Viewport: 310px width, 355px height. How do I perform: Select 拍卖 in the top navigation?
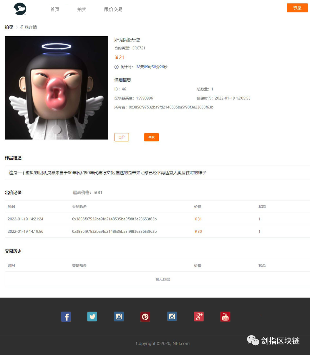coord(82,9)
